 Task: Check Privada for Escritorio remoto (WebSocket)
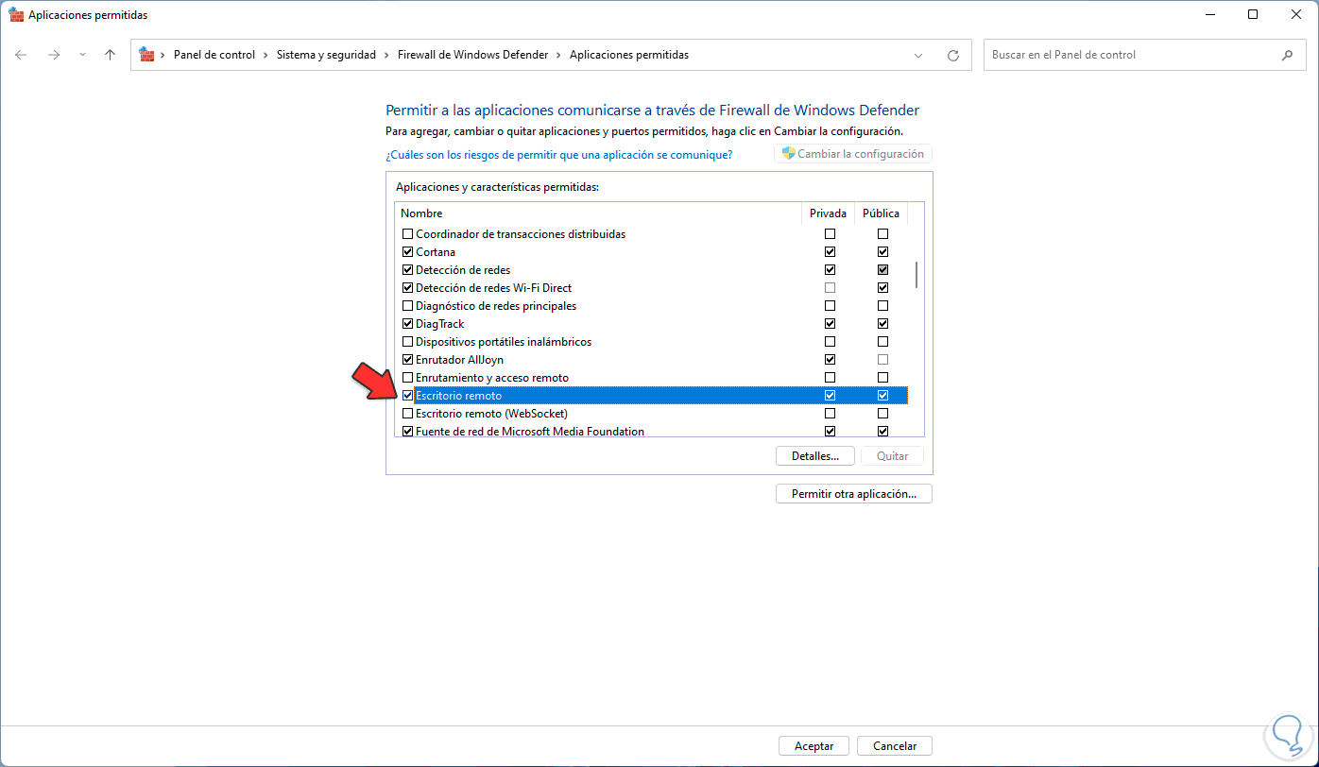[x=830, y=414]
